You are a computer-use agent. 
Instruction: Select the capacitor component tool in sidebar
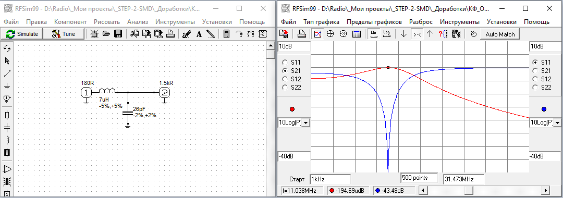point(7,127)
